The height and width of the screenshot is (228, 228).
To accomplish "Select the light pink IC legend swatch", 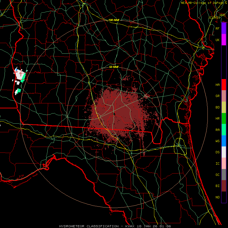I will 224,163.
